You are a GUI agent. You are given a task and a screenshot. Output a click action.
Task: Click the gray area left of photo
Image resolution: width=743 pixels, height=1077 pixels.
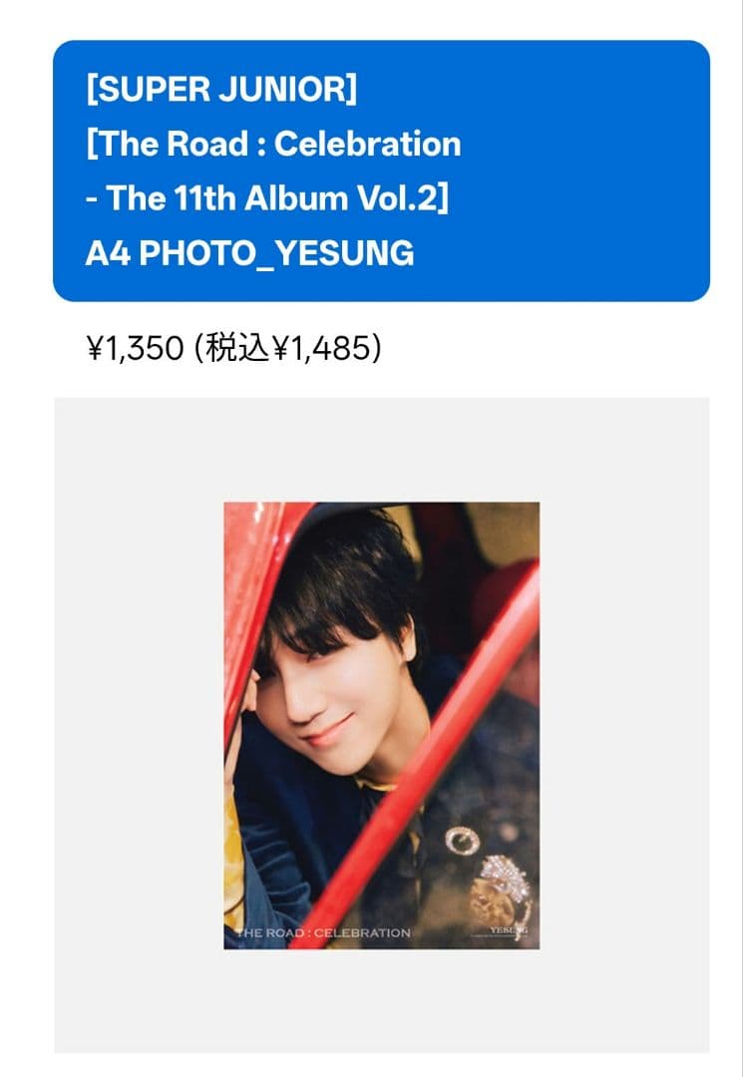pos(139,725)
